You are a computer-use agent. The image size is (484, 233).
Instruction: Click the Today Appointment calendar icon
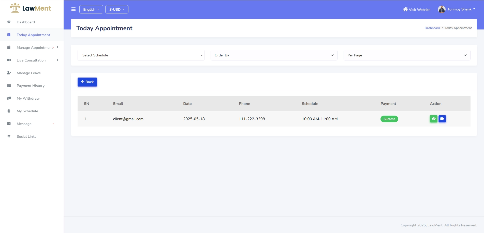tap(9, 35)
